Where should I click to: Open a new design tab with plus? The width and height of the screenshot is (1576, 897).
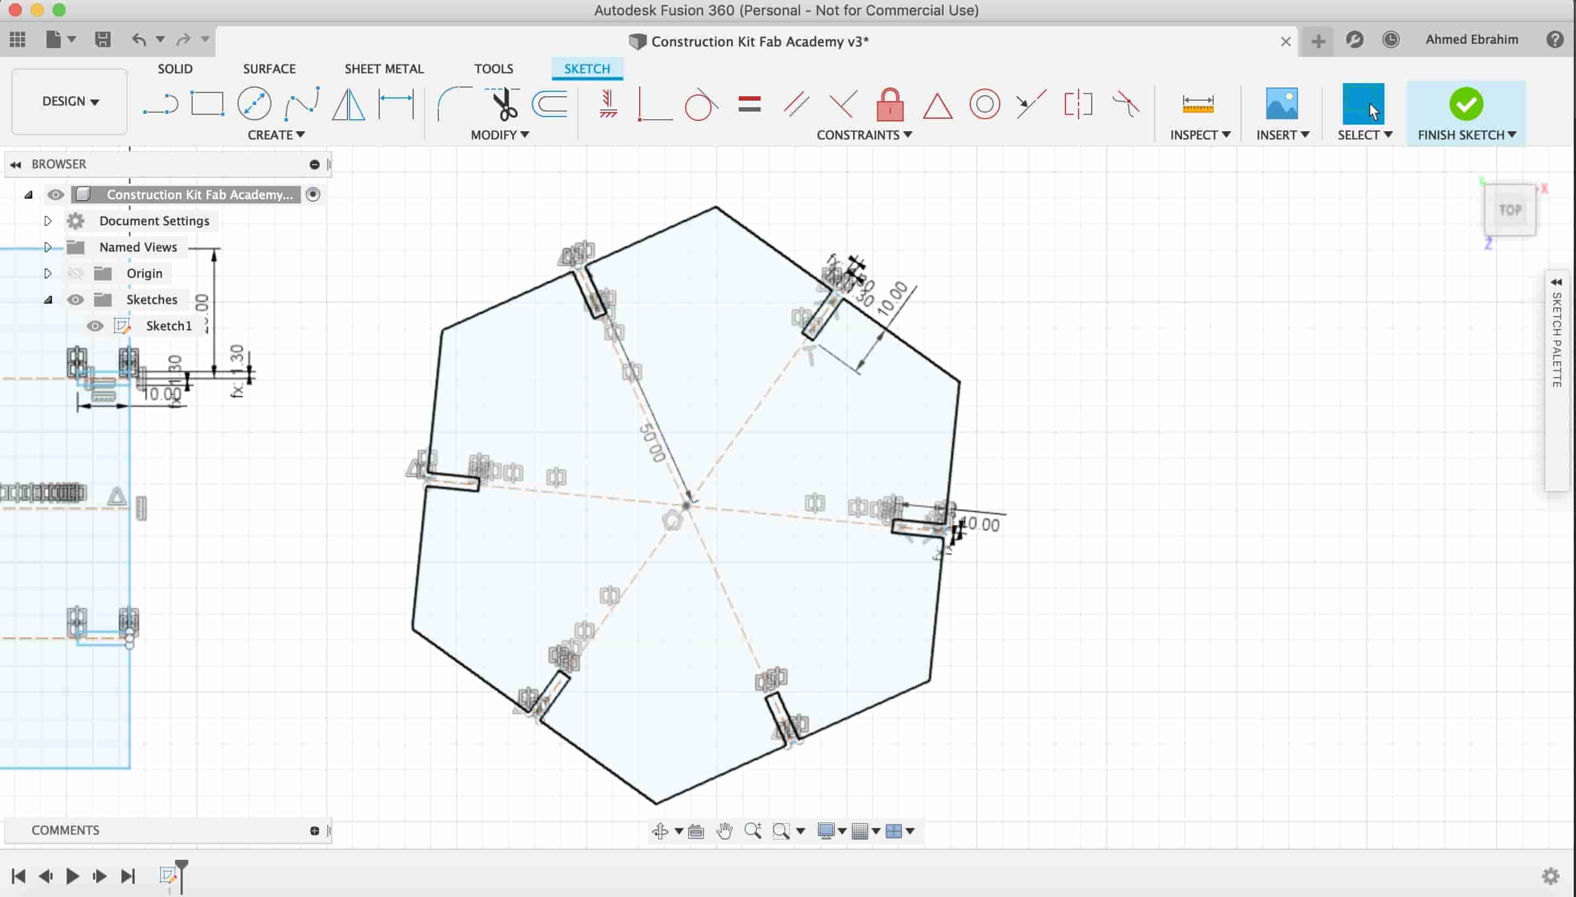[x=1318, y=41]
